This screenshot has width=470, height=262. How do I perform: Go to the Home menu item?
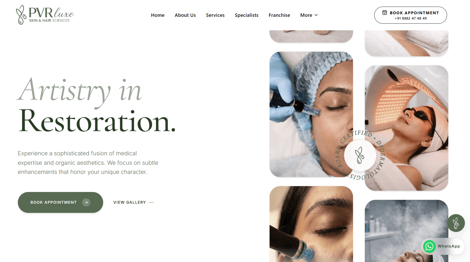(x=158, y=15)
